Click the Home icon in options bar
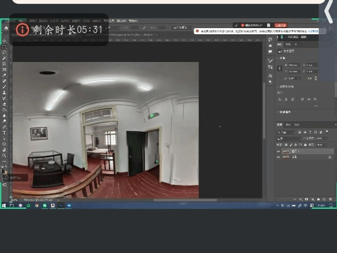This screenshot has height=253, width=337. (6, 28)
